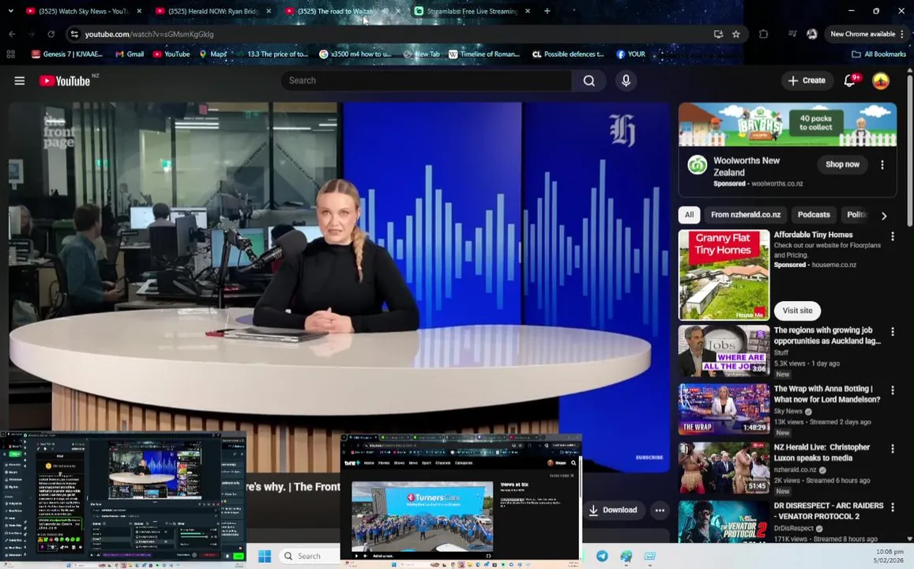Open the Chrome profile icon

point(811,34)
